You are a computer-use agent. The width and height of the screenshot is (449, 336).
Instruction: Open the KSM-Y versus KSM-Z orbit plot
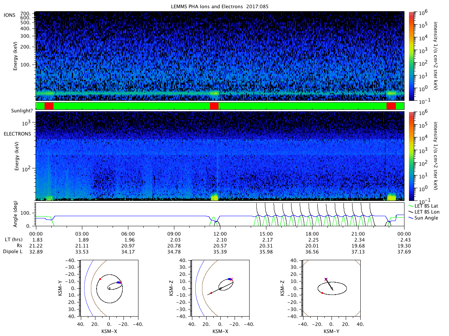click(x=332, y=288)
